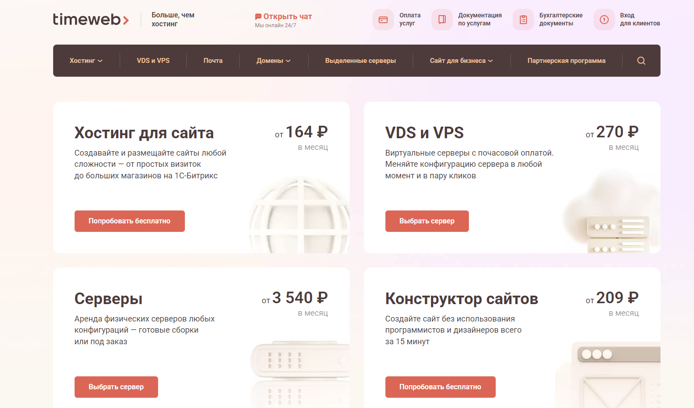Click the payment card icon
The image size is (694, 408).
click(x=383, y=20)
